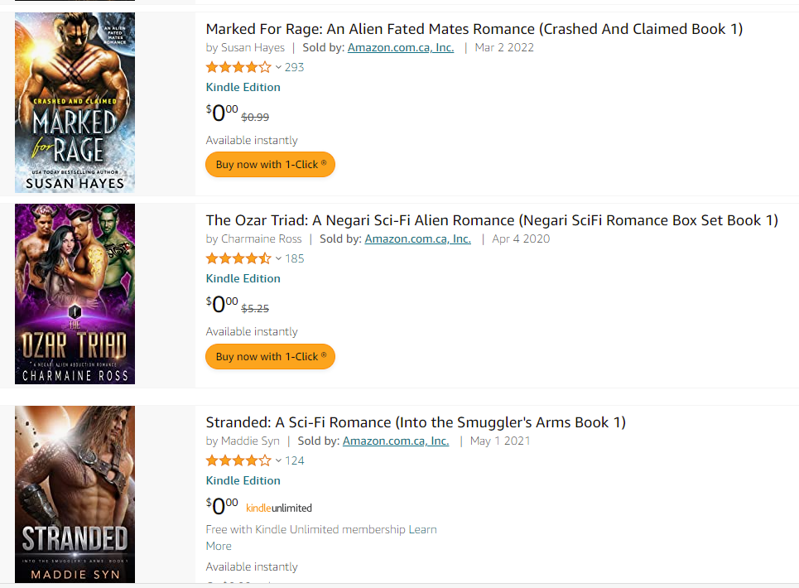
Task: Open The Ozar Triad cover image
Action: coord(75,294)
